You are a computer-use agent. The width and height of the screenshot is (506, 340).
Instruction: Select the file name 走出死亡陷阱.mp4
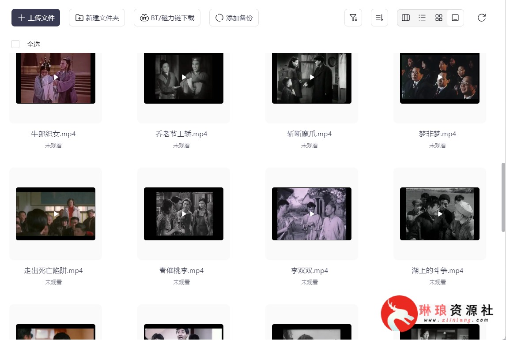tap(53, 271)
